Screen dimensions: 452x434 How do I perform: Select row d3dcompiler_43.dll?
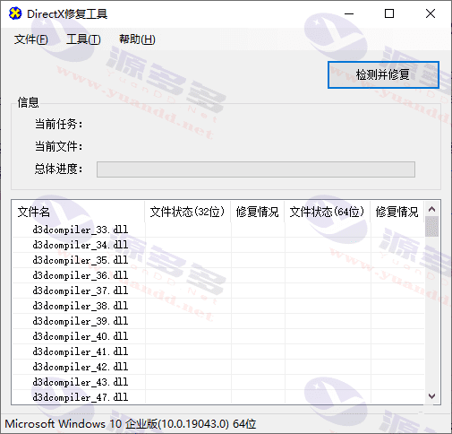coord(218,382)
